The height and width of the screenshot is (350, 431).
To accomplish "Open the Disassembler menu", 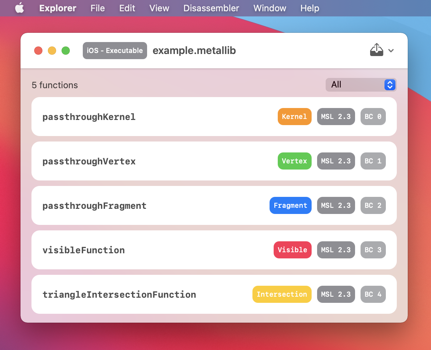I will point(211,8).
